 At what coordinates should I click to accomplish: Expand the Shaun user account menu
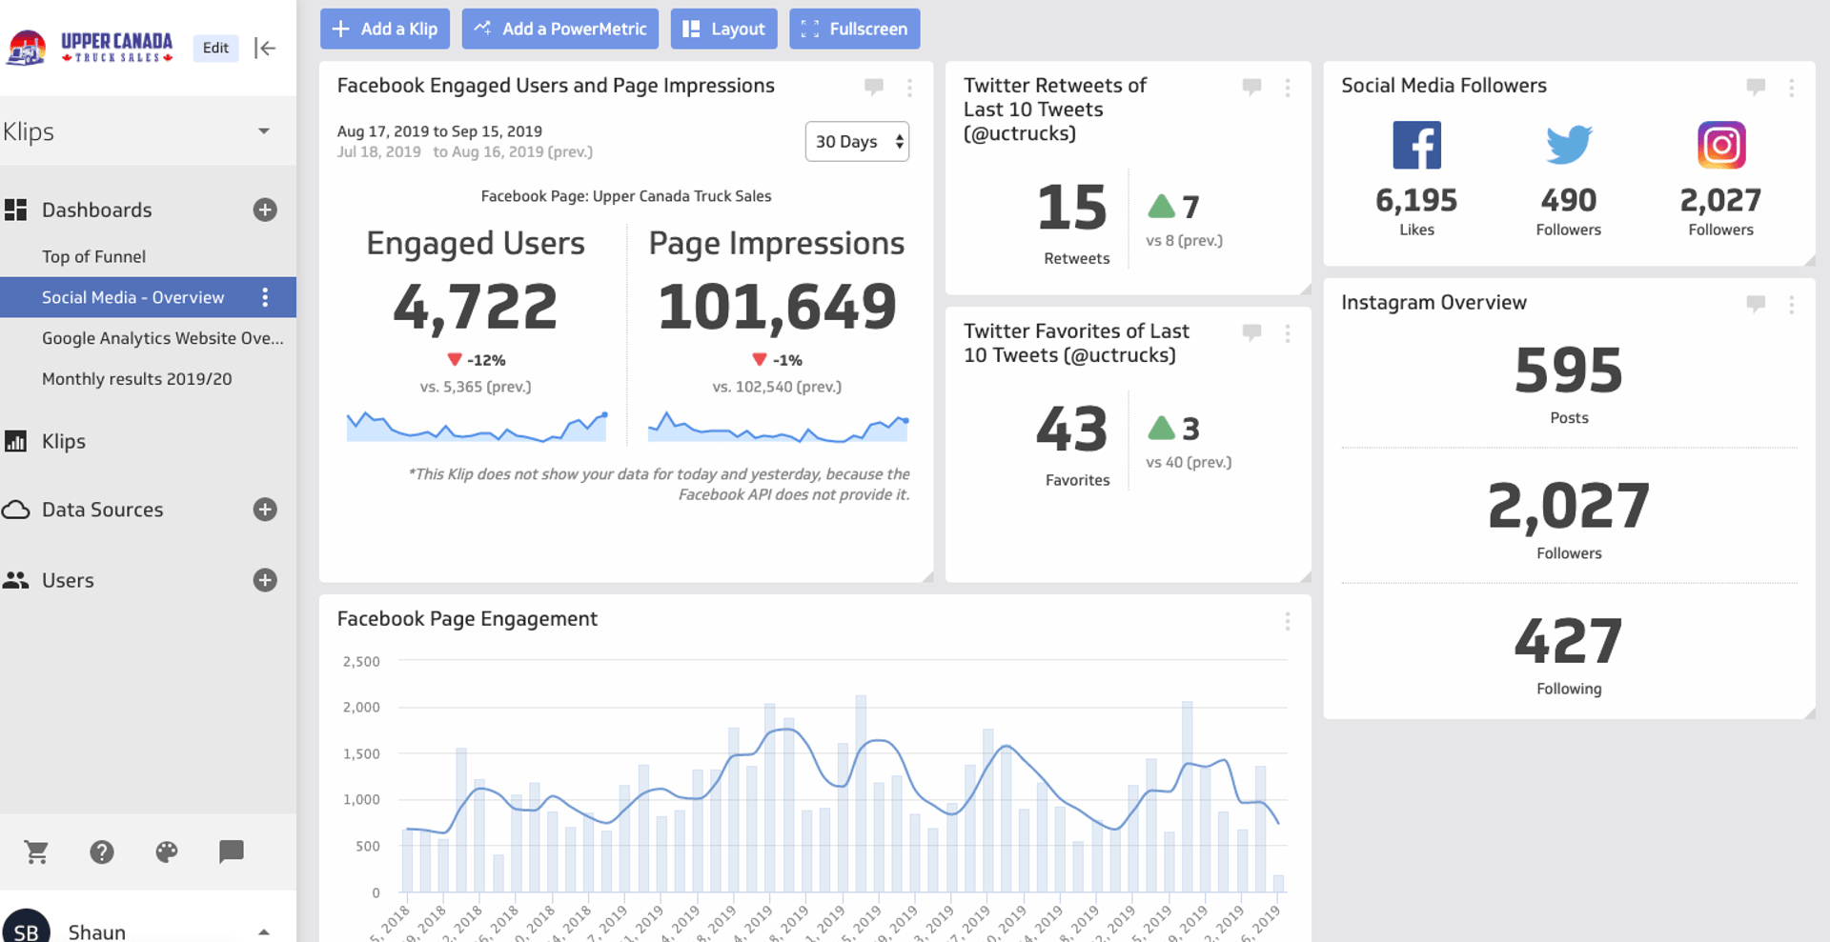pyautogui.click(x=264, y=932)
